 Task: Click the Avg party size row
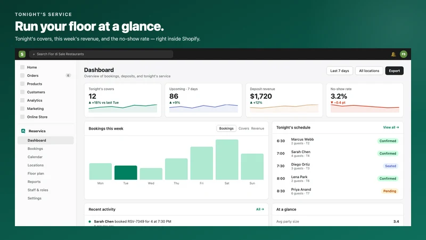(x=338, y=221)
